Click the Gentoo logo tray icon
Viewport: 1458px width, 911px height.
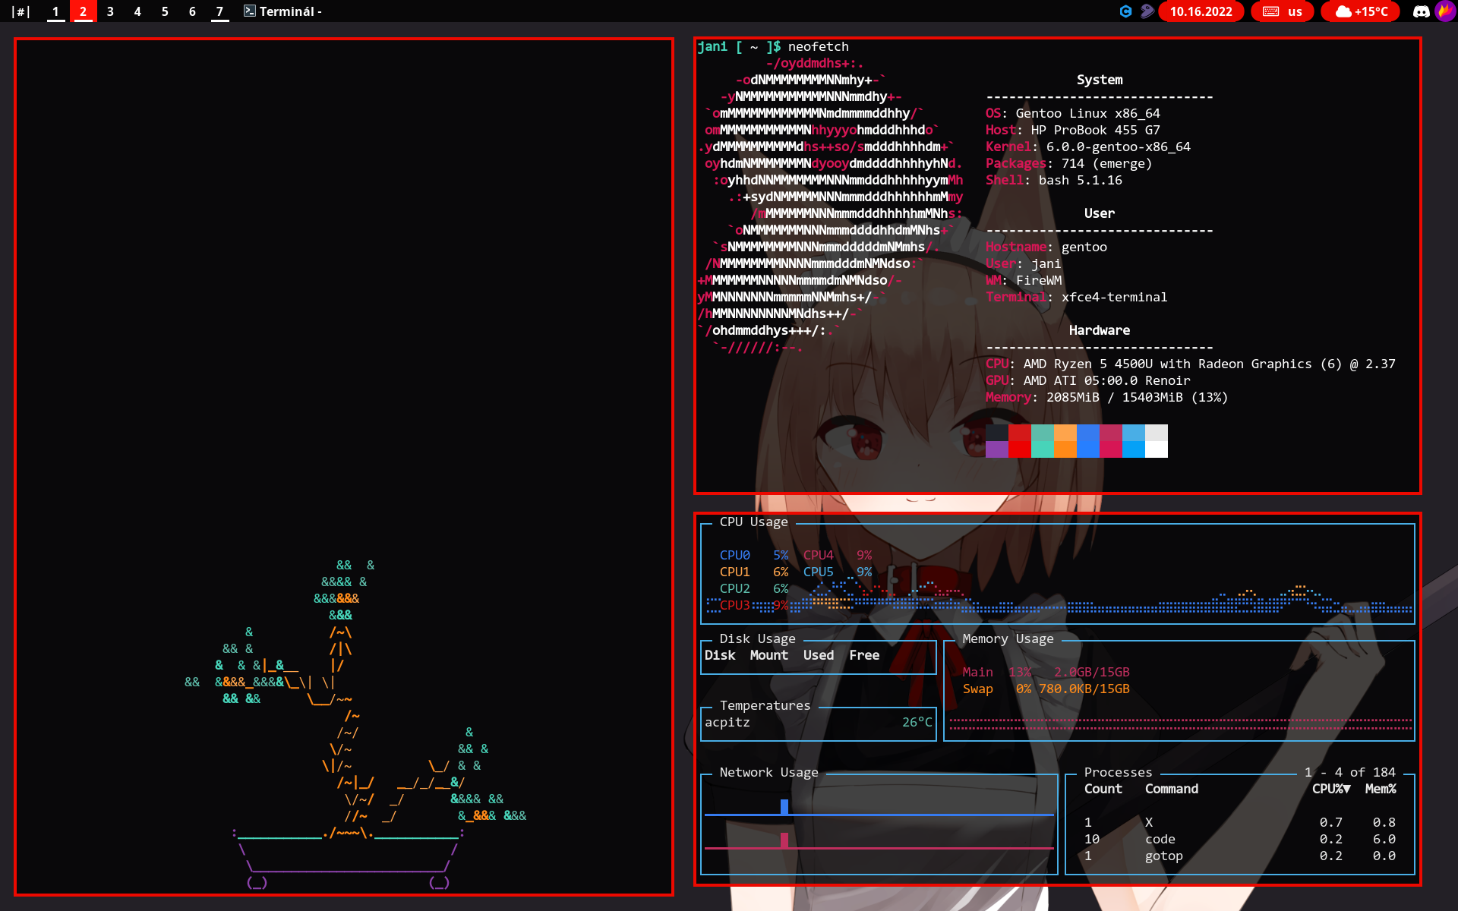coord(1147,11)
